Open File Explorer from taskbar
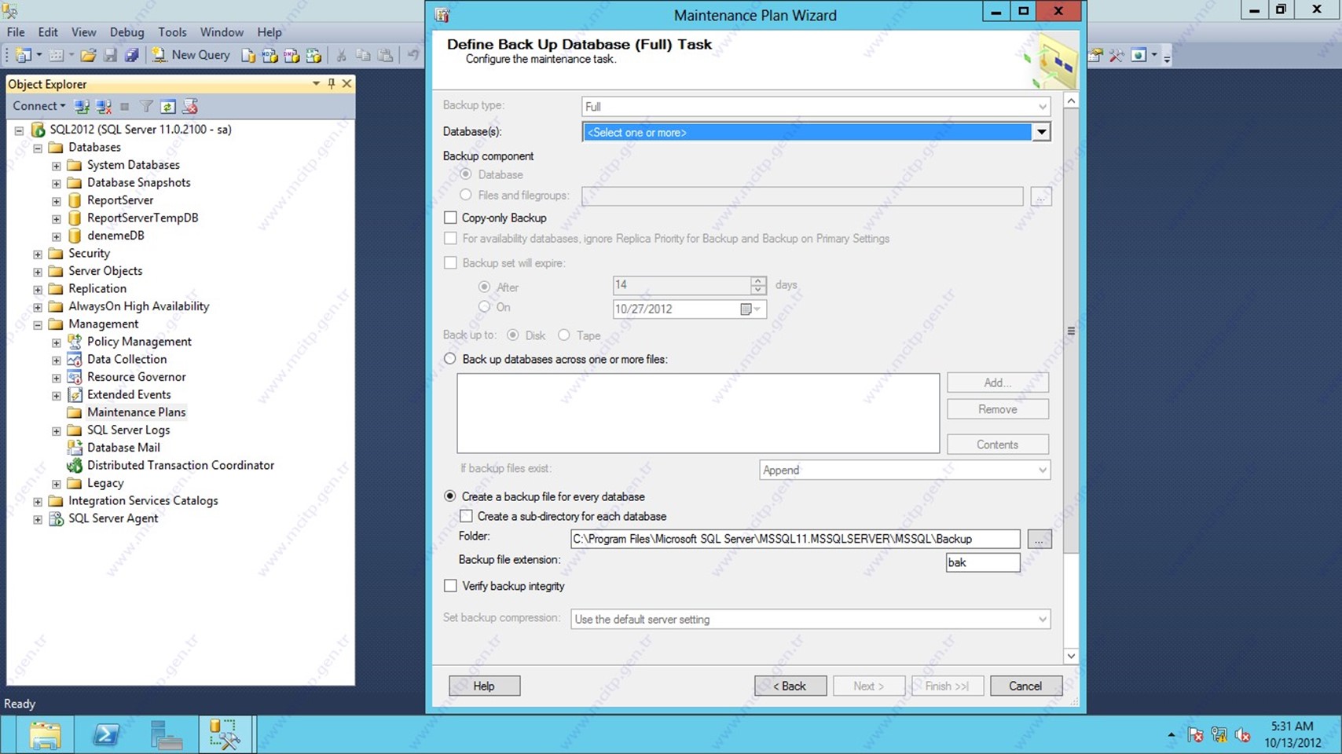The width and height of the screenshot is (1342, 754). (45, 735)
